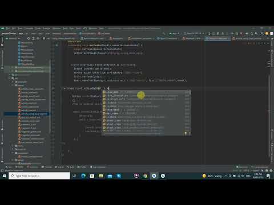Select the highlighted top autocomplete suggestion

[146, 92]
